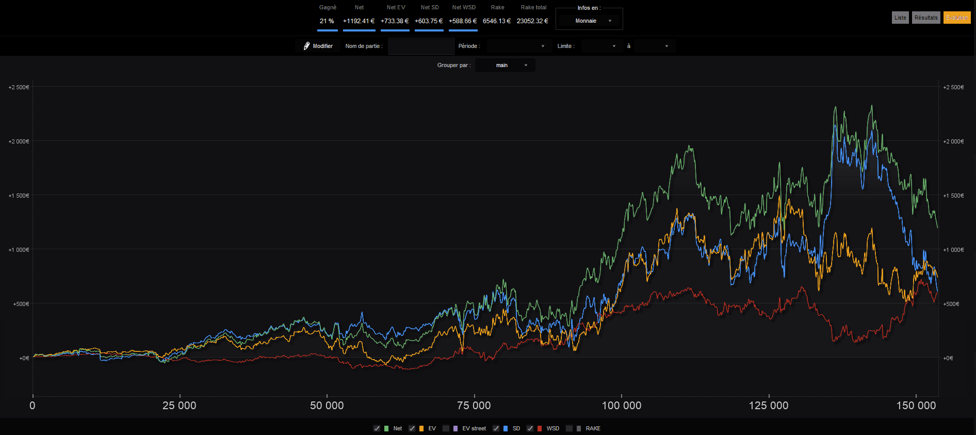The width and height of the screenshot is (976, 435).
Task: Click the '25 000' x-axis label
Action: tap(180, 406)
